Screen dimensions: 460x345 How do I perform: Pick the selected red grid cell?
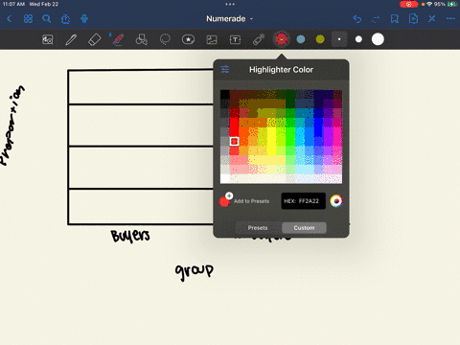(235, 141)
